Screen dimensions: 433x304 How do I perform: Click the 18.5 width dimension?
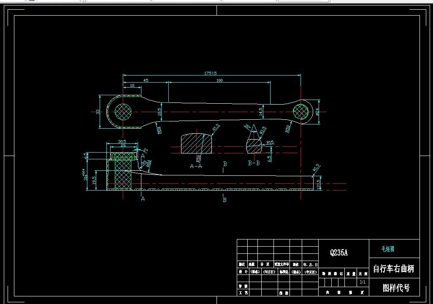click(159, 112)
